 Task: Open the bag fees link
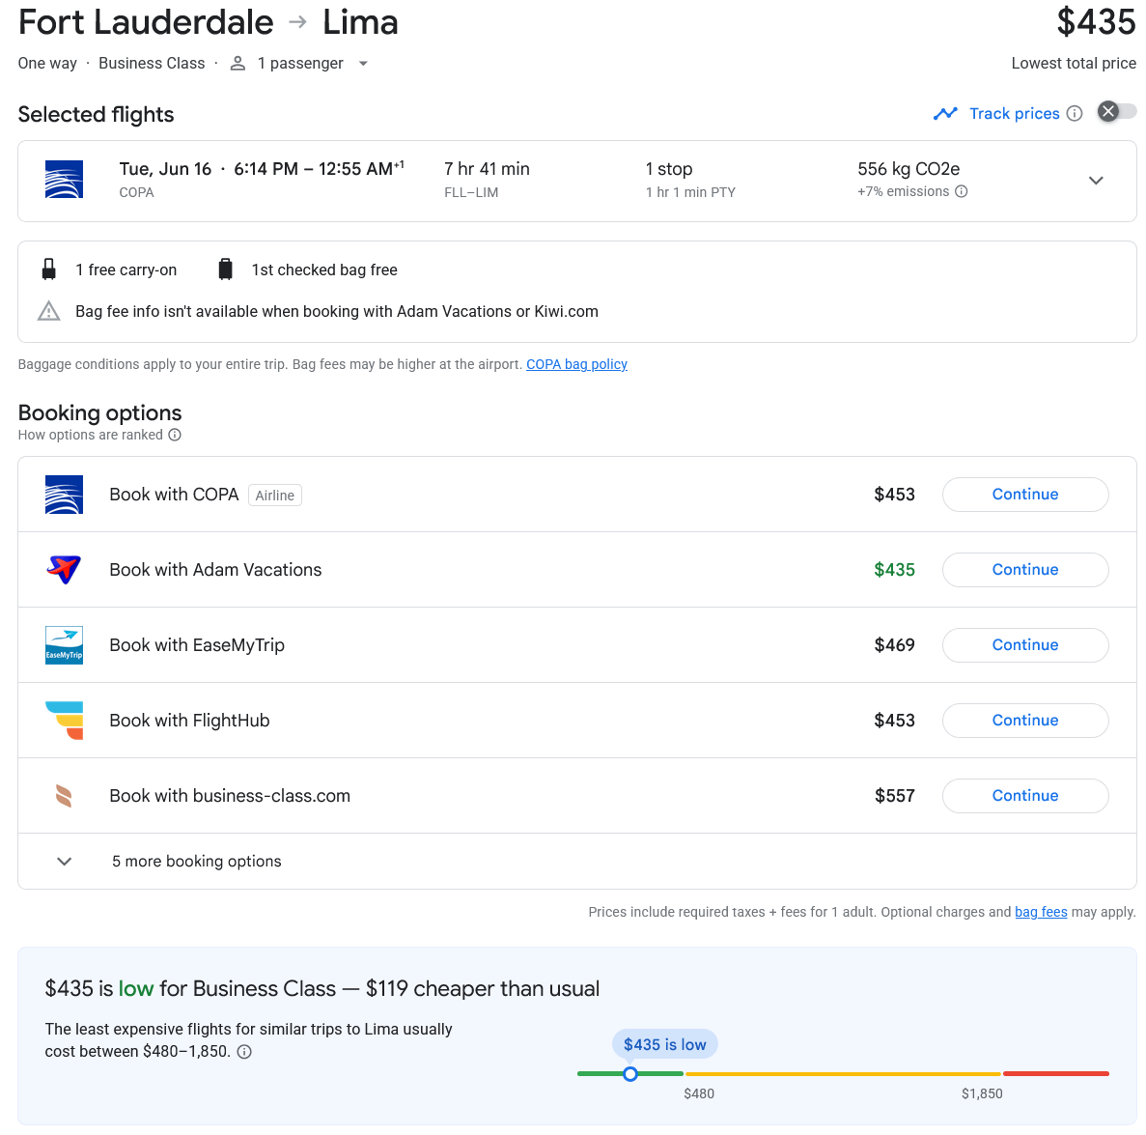pos(1041,912)
